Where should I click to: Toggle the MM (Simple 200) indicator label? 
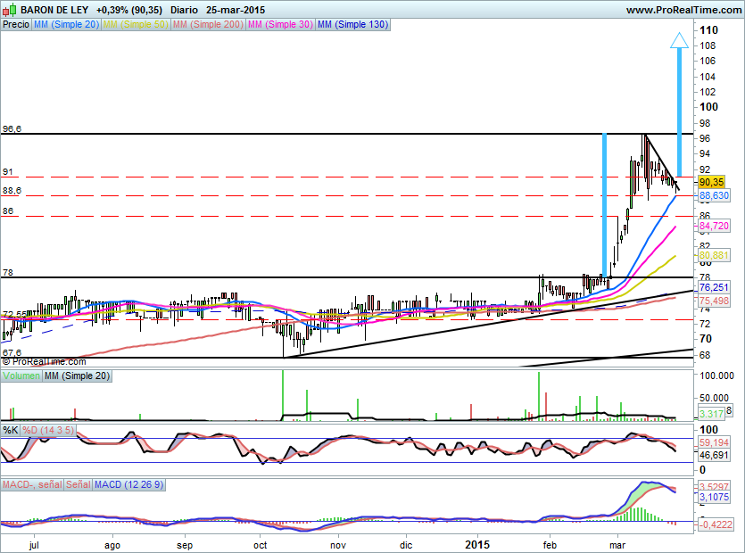pyautogui.click(x=206, y=25)
